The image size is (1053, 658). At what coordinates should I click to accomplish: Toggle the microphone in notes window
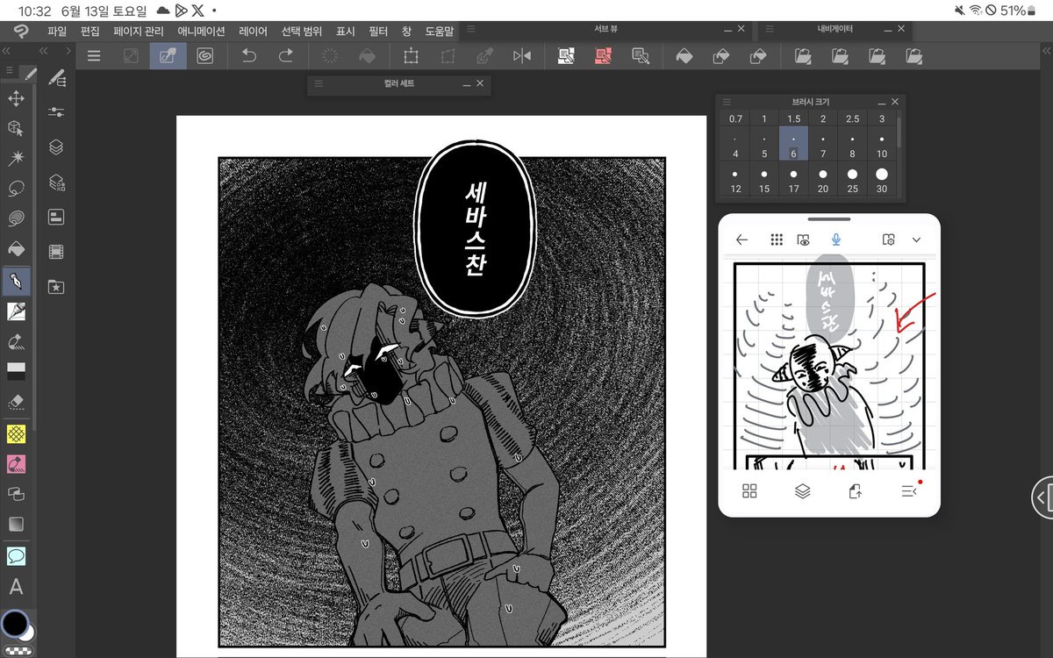pyautogui.click(x=835, y=240)
